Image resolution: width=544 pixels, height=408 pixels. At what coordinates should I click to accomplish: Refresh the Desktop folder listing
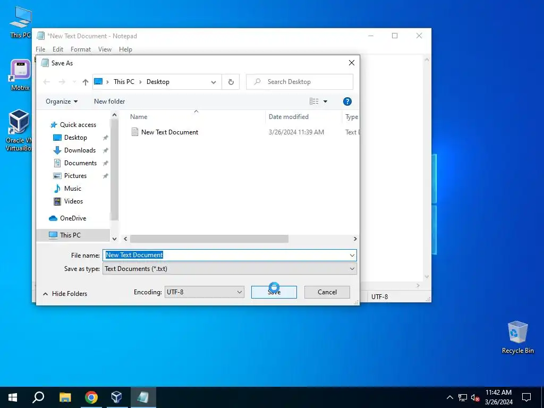click(231, 82)
